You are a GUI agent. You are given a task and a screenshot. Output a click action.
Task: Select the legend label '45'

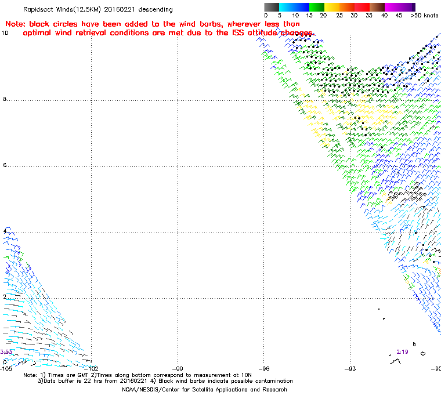(x=399, y=16)
